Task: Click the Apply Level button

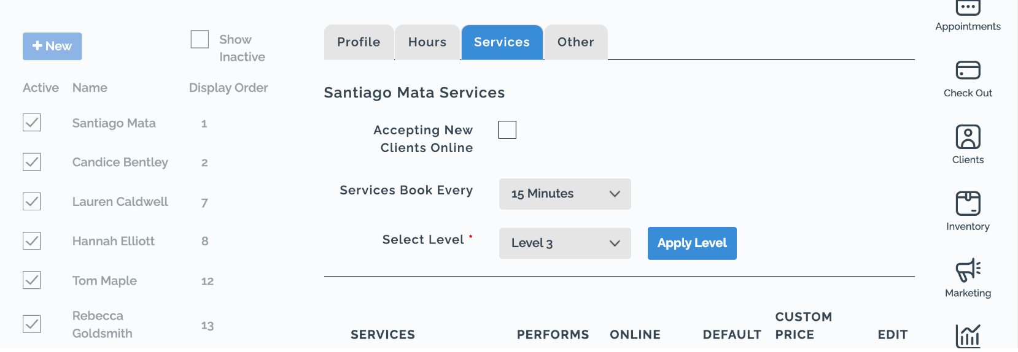Action: point(692,243)
